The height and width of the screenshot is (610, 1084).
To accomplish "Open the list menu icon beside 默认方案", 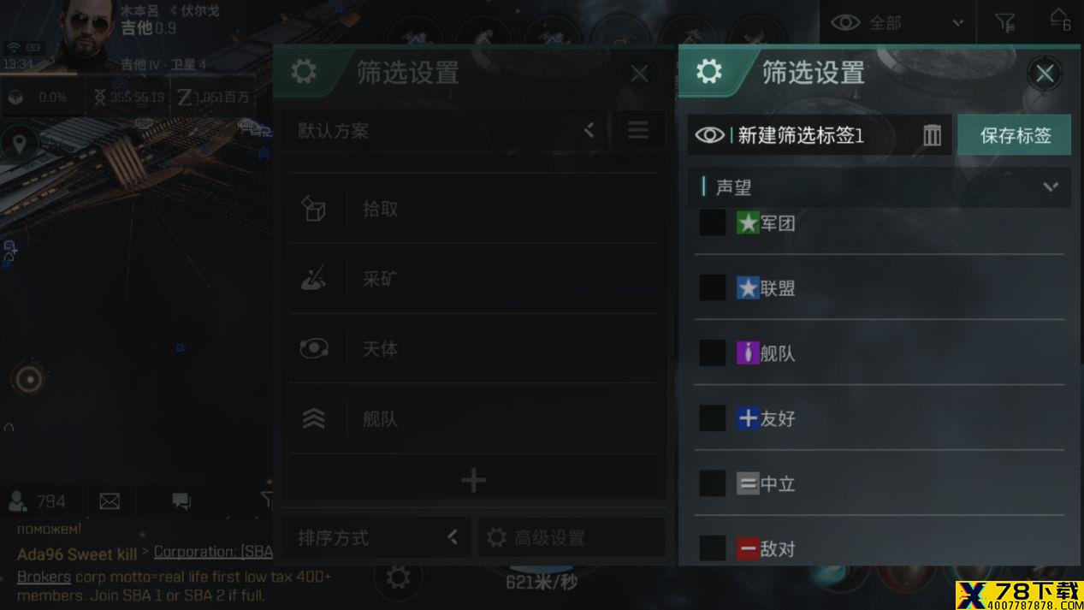I will (x=638, y=131).
